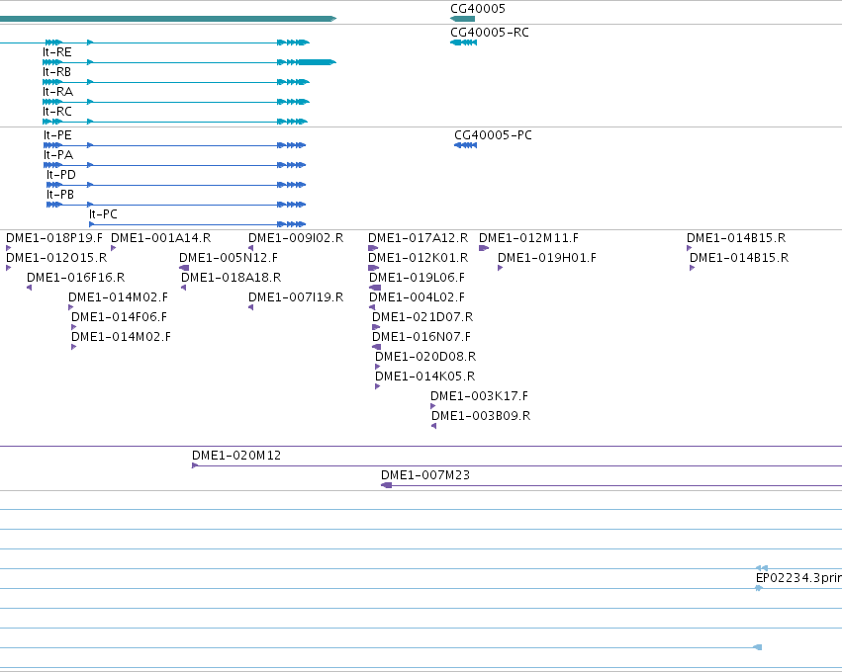
Task: Open BAC end DME1-016N07.F
Action: (x=421, y=337)
